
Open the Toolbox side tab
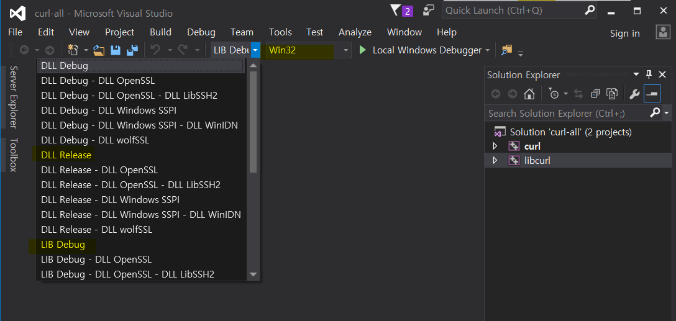coord(13,155)
